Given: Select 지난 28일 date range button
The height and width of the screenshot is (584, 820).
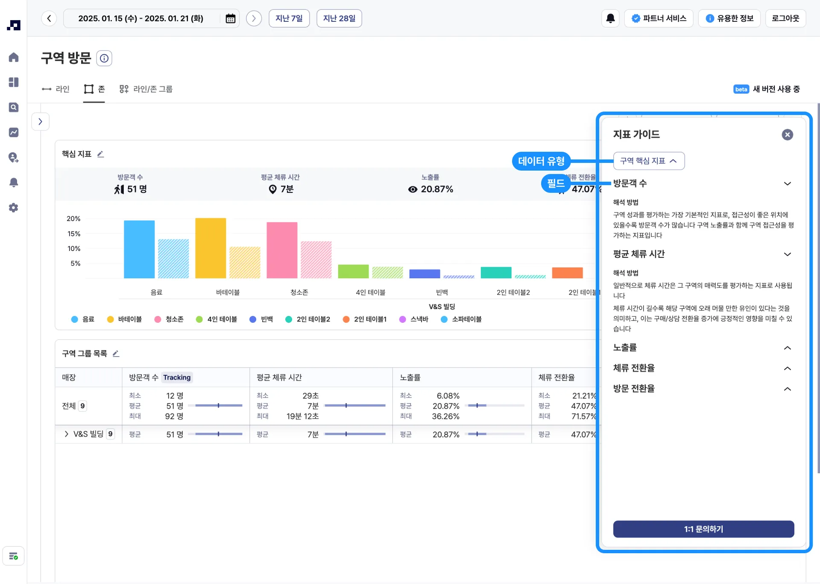Looking at the screenshot, I should coord(339,18).
